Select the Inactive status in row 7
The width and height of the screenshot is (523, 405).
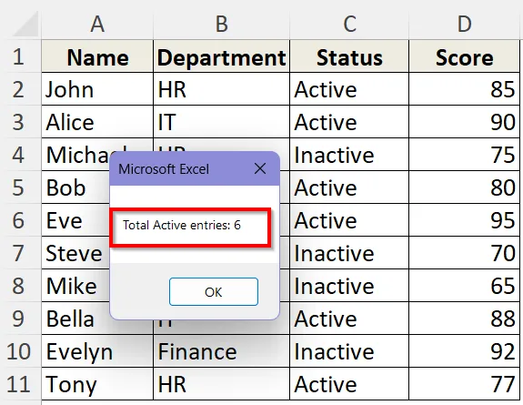click(x=349, y=253)
